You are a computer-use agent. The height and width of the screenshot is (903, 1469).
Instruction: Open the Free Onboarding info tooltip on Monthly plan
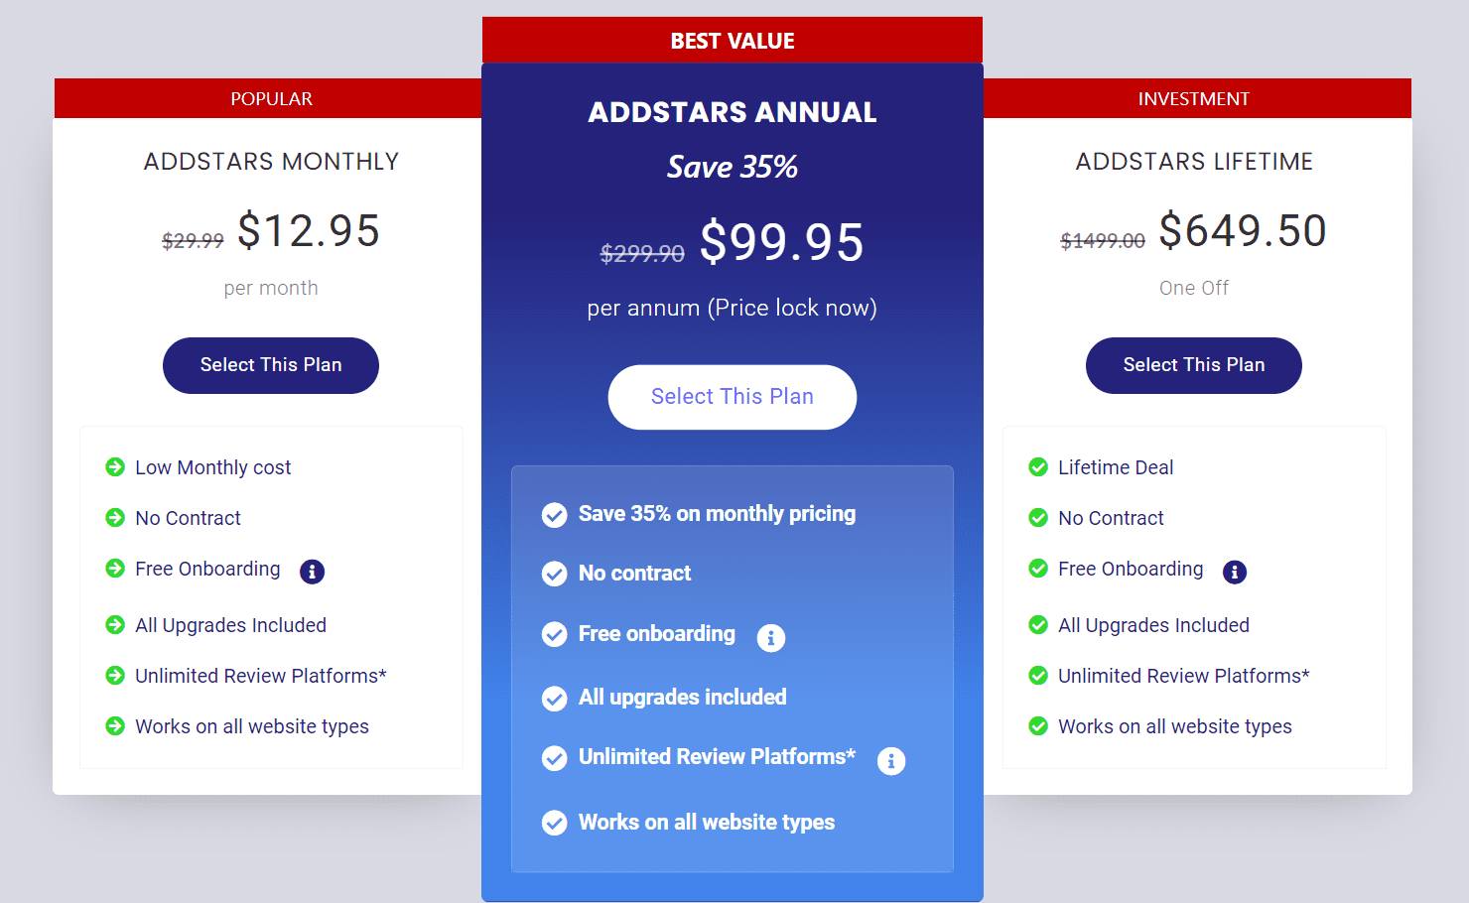pos(312,572)
